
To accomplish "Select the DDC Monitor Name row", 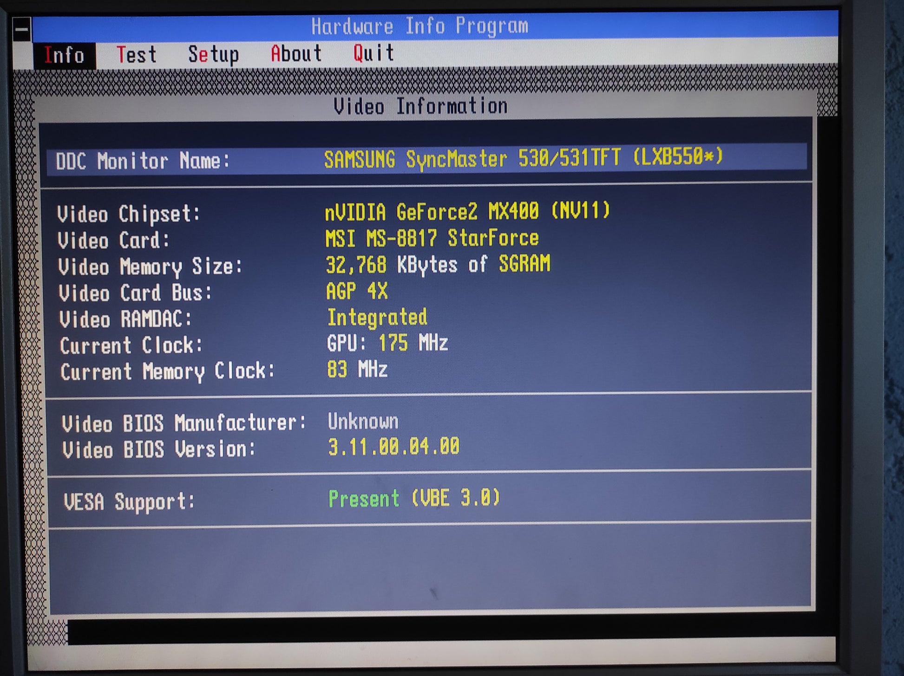I will pos(426,160).
